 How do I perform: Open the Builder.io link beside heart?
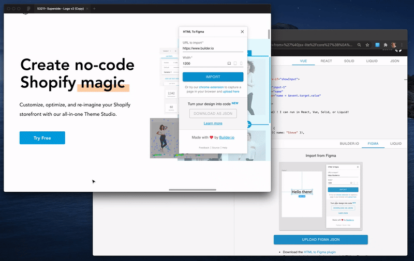point(227,137)
